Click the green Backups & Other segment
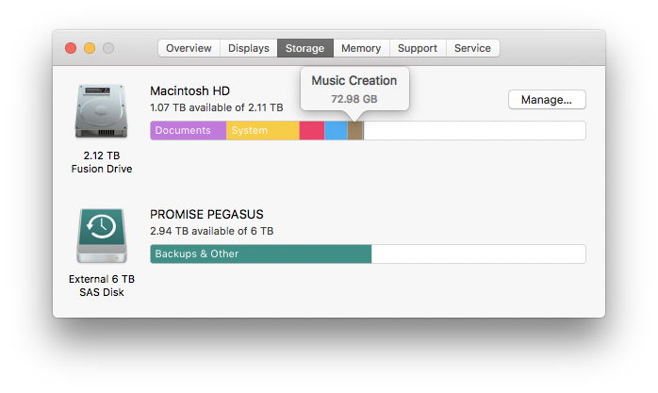This screenshot has width=658, height=393. pos(260,254)
